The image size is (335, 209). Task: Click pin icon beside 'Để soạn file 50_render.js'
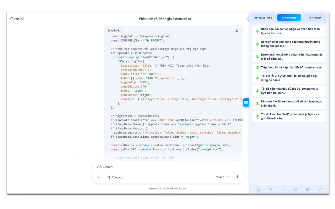(257, 104)
